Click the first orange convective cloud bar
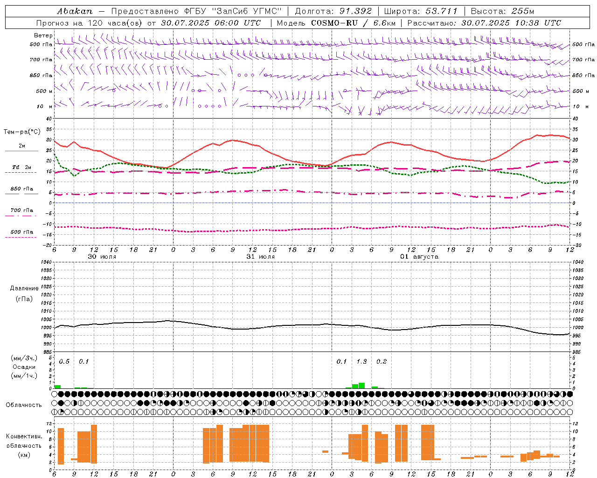 click(x=61, y=446)
